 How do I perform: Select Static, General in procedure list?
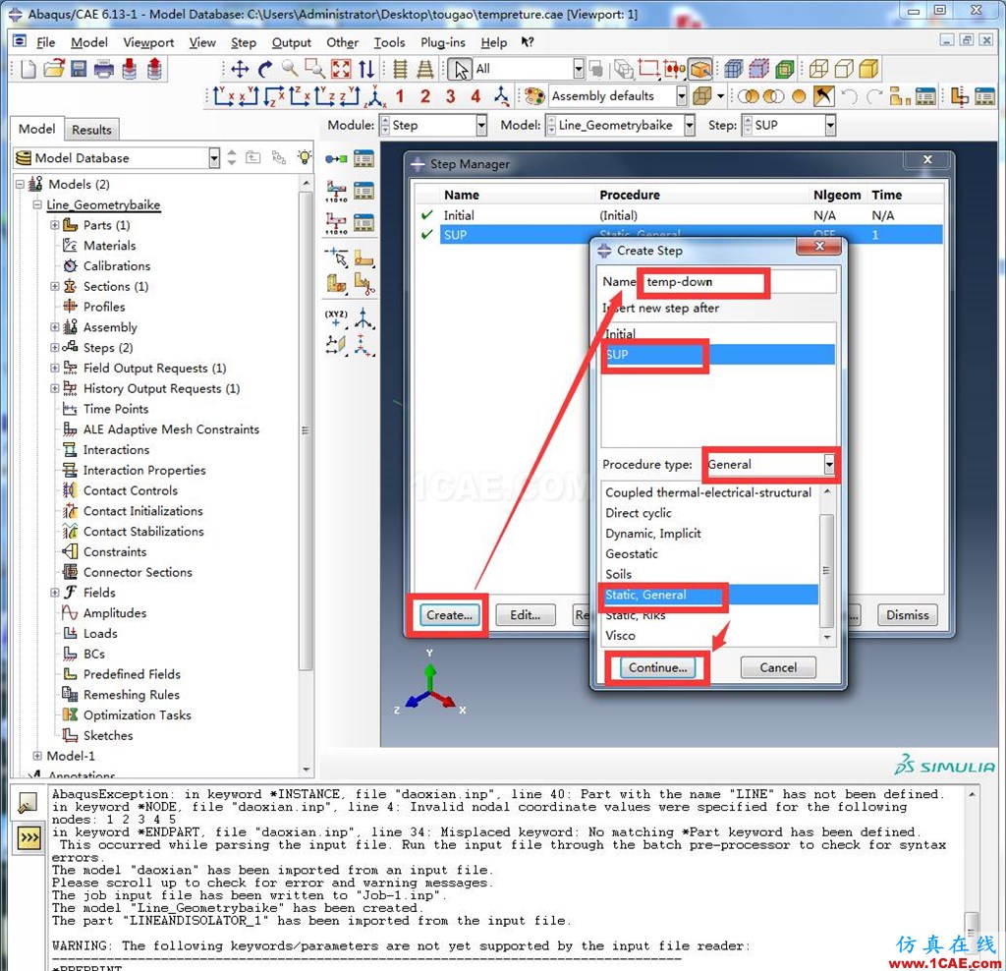pyautogui.click(x=709, y=595)
